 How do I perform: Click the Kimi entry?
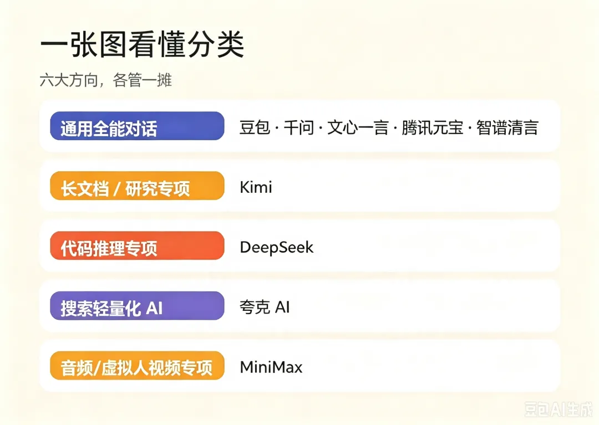pyautogui.click(x=256, y=187)
